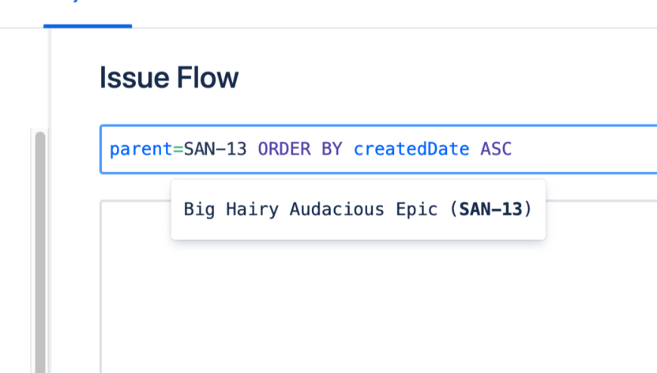Click the 'ASC' keyword in the query
The width and height of the screenshot is (657, 373).
[x=496, y=150]
